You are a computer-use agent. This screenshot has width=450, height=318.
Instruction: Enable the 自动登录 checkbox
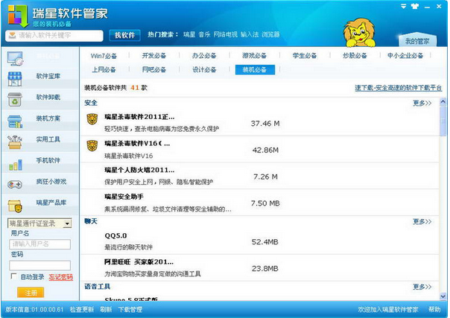(13, 277)
